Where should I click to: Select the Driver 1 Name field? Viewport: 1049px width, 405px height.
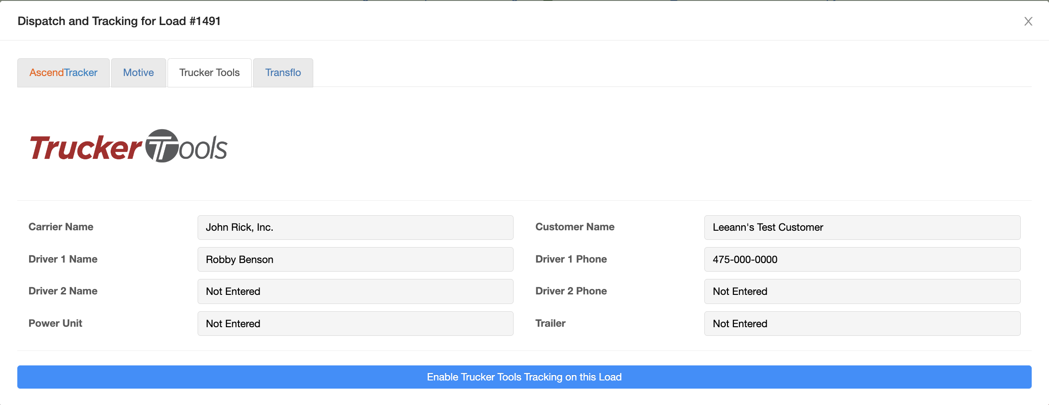pyautogui.click(x=356, y=259)
